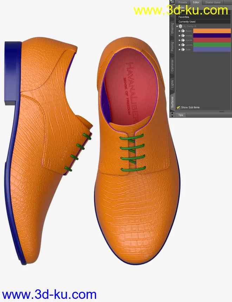232x302 pixels.
Task: Click the HL Derby R object icon
Action: pyautogui.click(x=181, y=26)
